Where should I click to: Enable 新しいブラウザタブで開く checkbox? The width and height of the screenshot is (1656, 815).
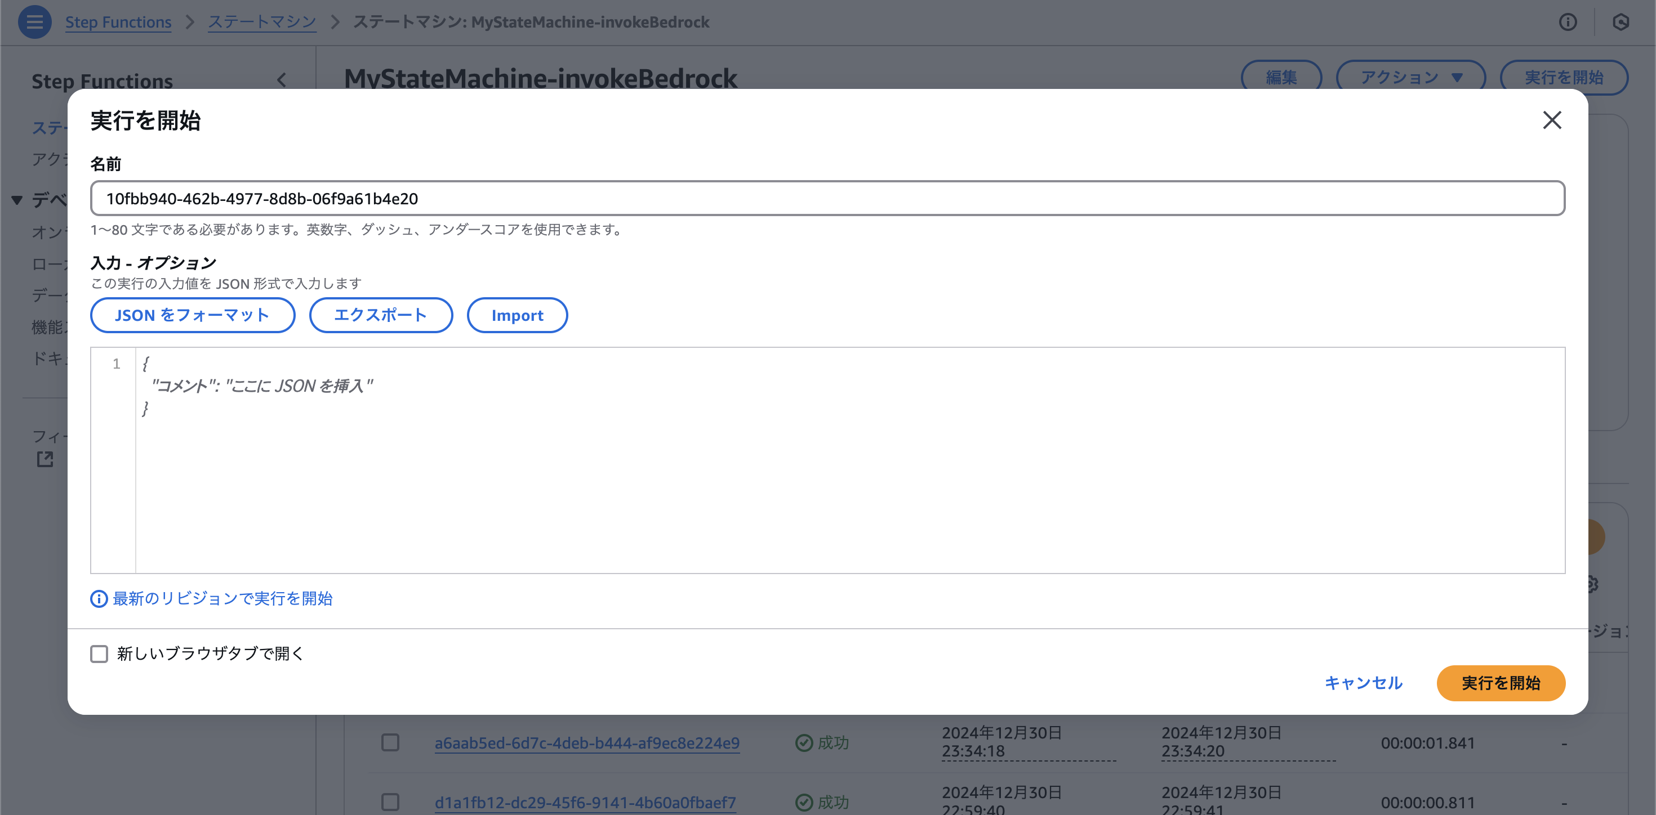[99, 654]
